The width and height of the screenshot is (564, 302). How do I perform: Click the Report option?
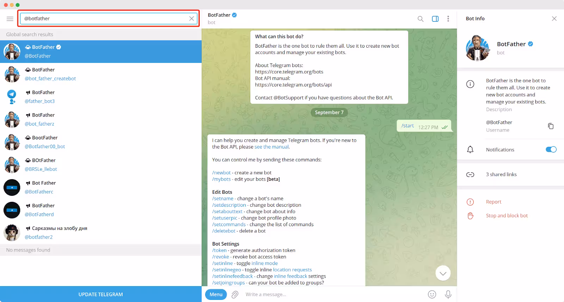(x=493, y=202)
